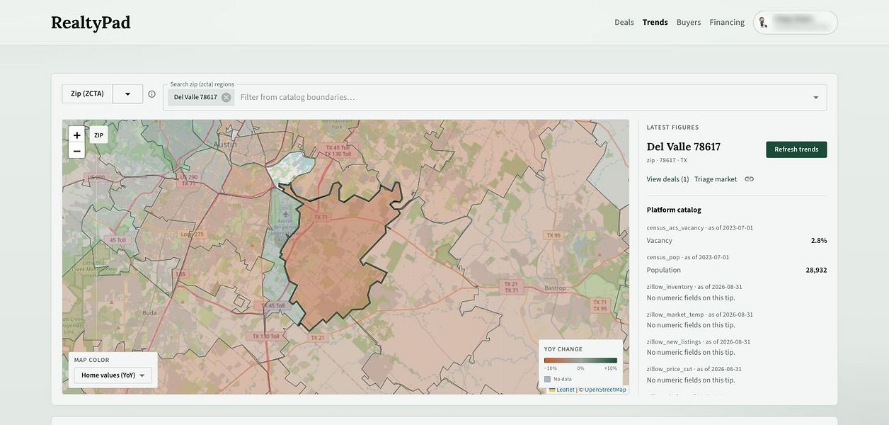Open the Financing page
This screenshot has width=889, height=425.
point(727,23)
